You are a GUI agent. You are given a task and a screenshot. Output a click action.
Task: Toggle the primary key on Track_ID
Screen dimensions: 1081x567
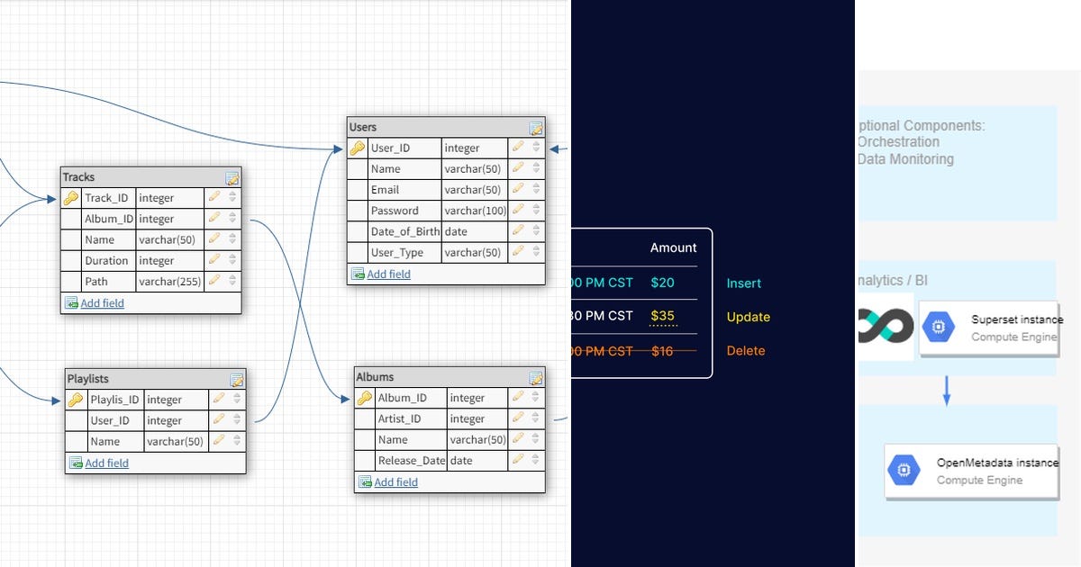pos(72,197)
